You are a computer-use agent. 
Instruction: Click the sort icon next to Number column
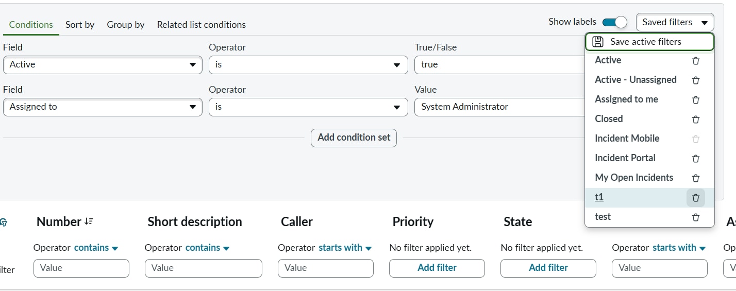tap(89, 221)
